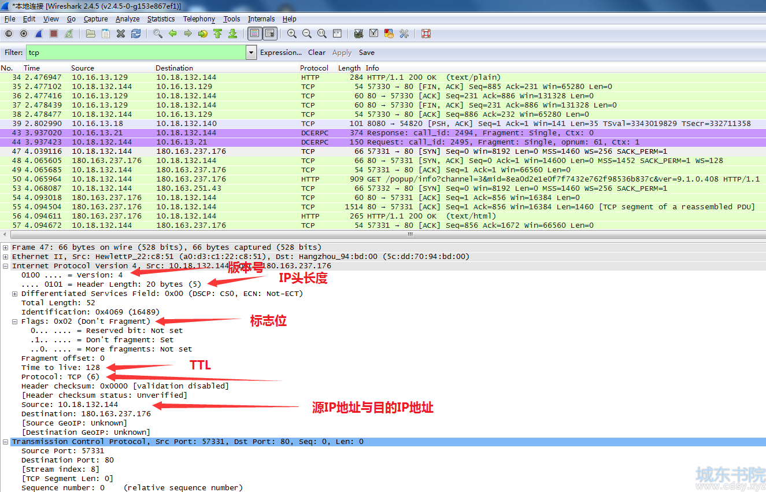Edit capture filters icon
Image resolution: width=766 pixels, height=492 pixels.
(358, 34)
